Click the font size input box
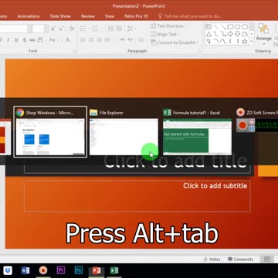The height and width of the screenshot is (278, 278). tap(38, 29)
